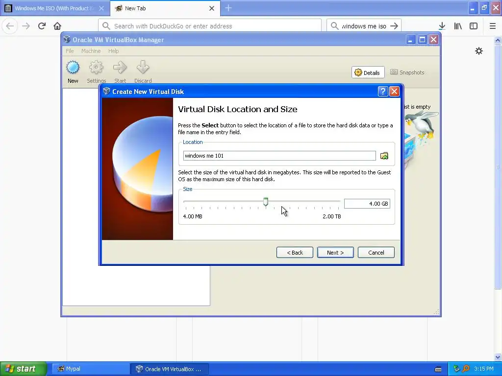Open the browser library icon
This screenshot has width=502, height=376.
coord(458,26)
